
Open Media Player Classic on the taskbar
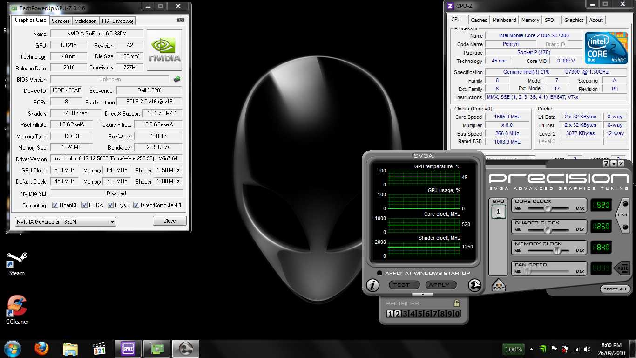99,349
